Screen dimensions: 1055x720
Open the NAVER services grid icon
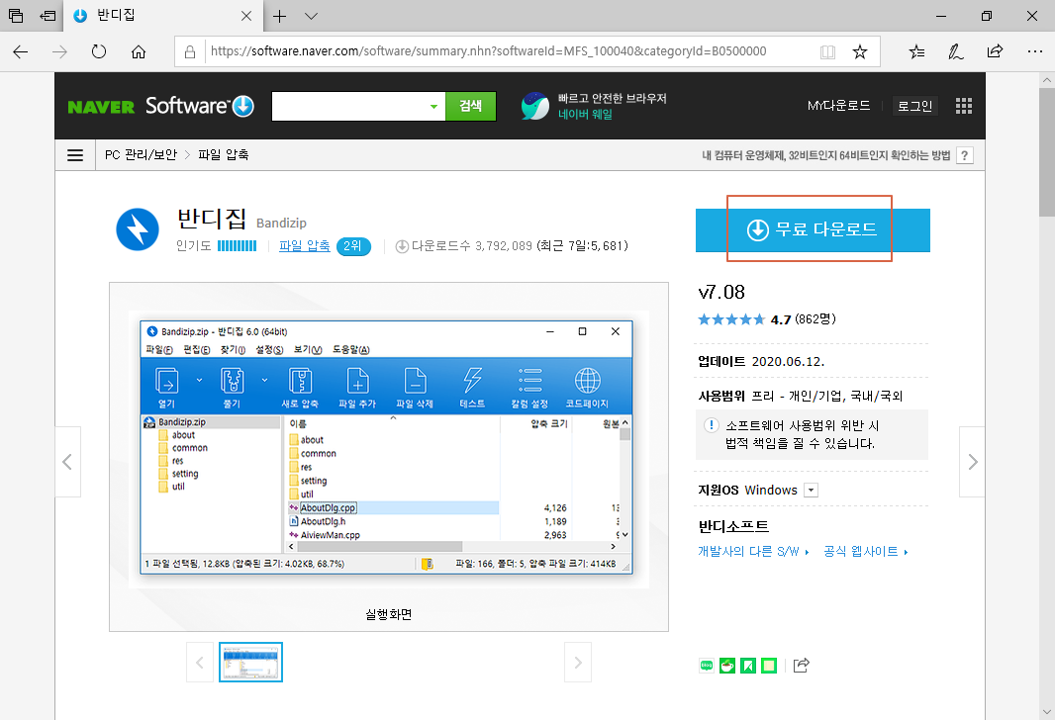coord(964,106)
